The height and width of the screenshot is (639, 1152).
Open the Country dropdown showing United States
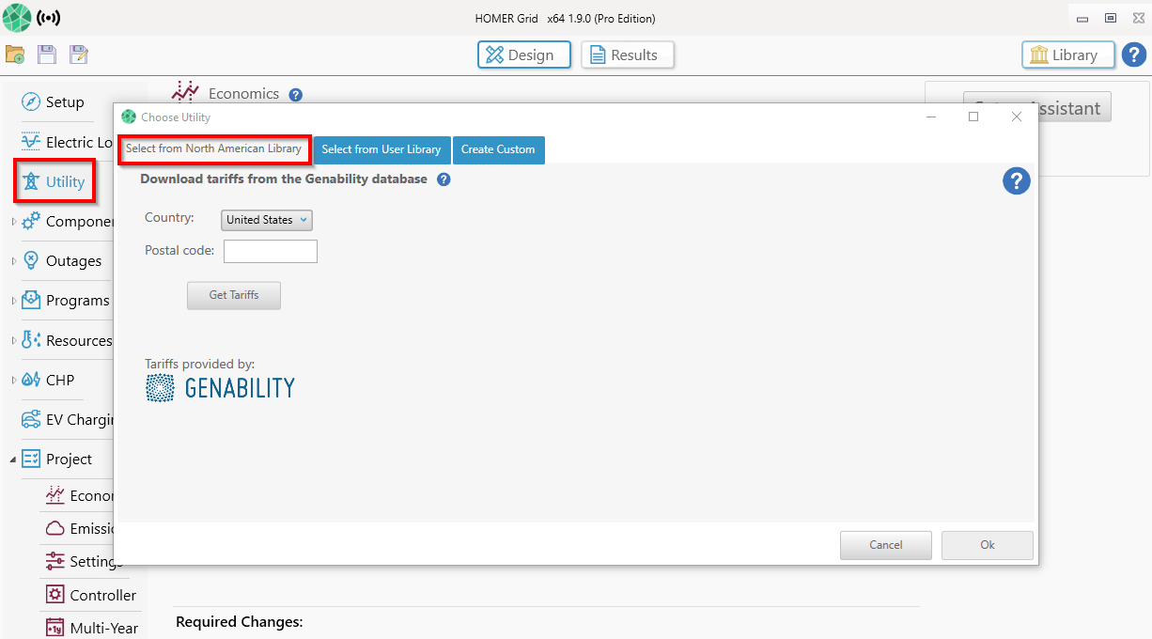(267, 220)
